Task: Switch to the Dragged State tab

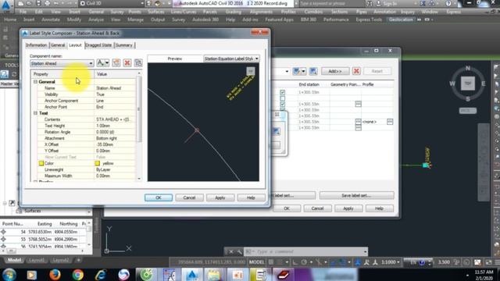Action: click(98, 45)
